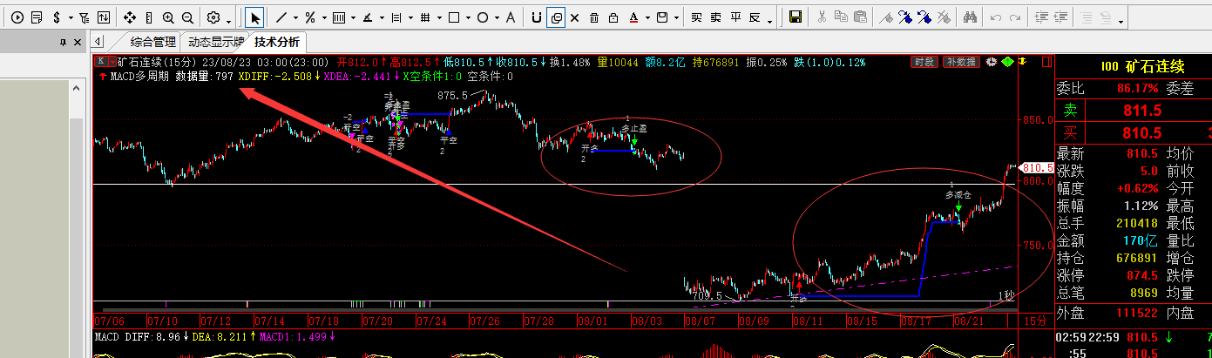Select the angle drawing tool

point(368,17)
